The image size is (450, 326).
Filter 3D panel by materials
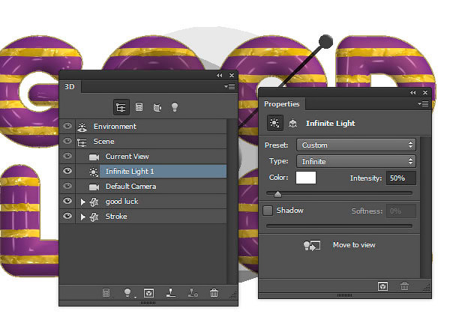(157, 107)
